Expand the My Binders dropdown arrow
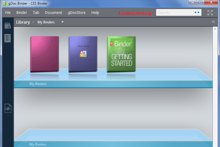 click(63, 22)
